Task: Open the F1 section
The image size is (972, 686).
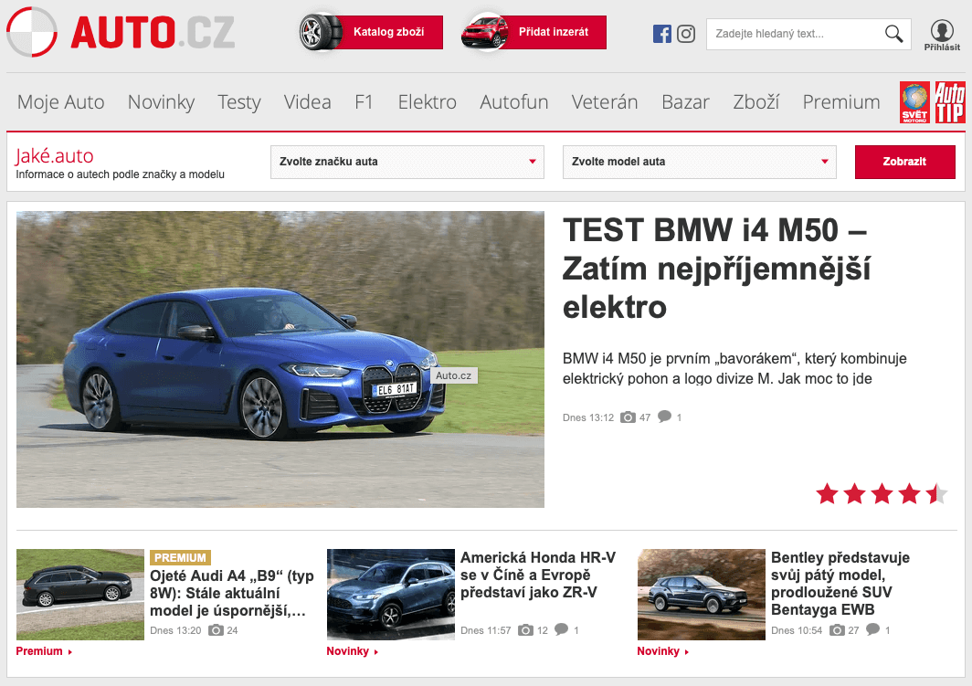Action: click(x=364, y=102)
